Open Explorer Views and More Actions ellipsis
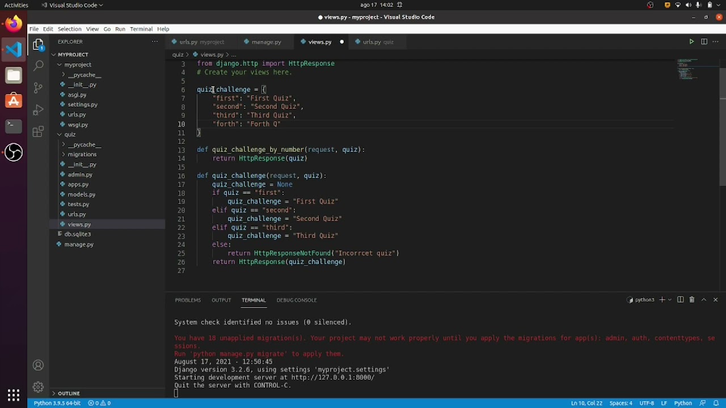The width and height of the screenshot is (726, 408). [x=154, y=41]
